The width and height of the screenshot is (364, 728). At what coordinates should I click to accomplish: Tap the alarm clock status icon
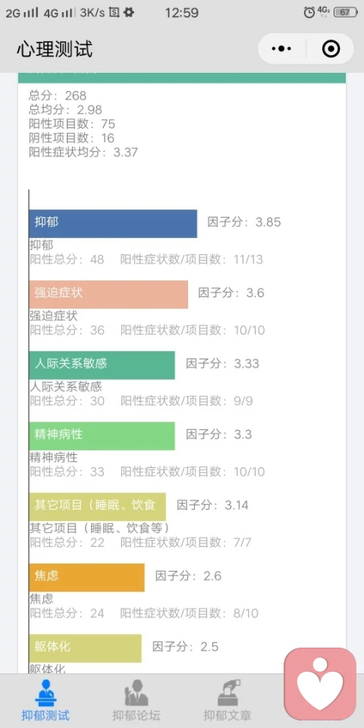[309, 13]
